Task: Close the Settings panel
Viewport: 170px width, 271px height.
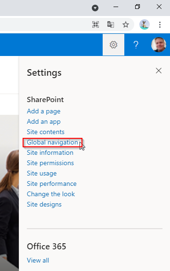Action: point(159,71)
